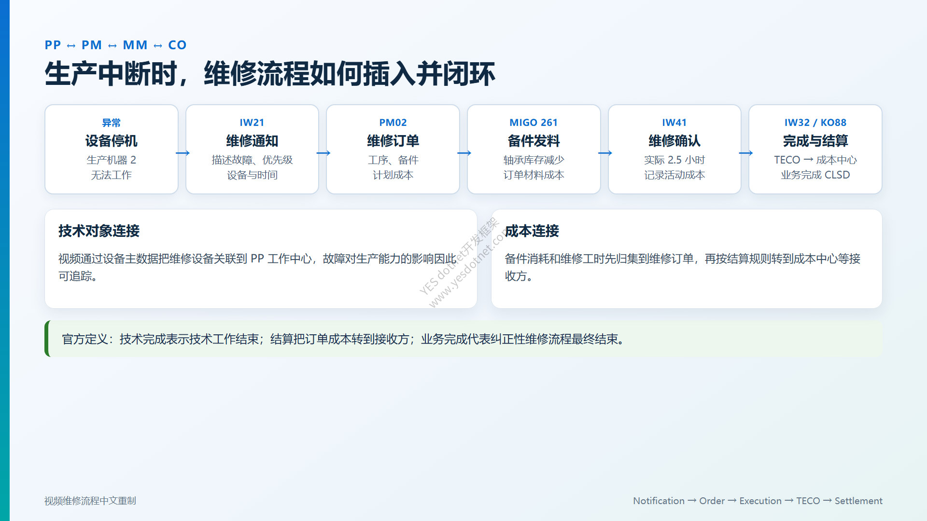Click the arrow between 维修订单 and 备件发料
927x521 pixels.
point(464,153)
